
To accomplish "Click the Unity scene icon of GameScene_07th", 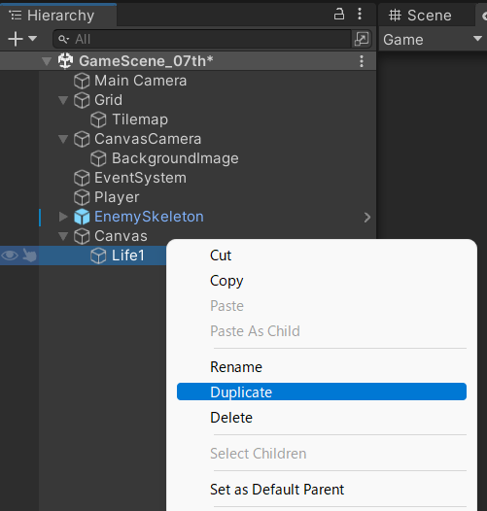I will point(65,61).
